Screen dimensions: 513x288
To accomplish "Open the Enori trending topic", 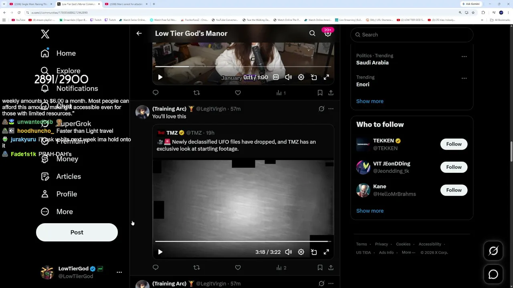I will click(363, 84).
